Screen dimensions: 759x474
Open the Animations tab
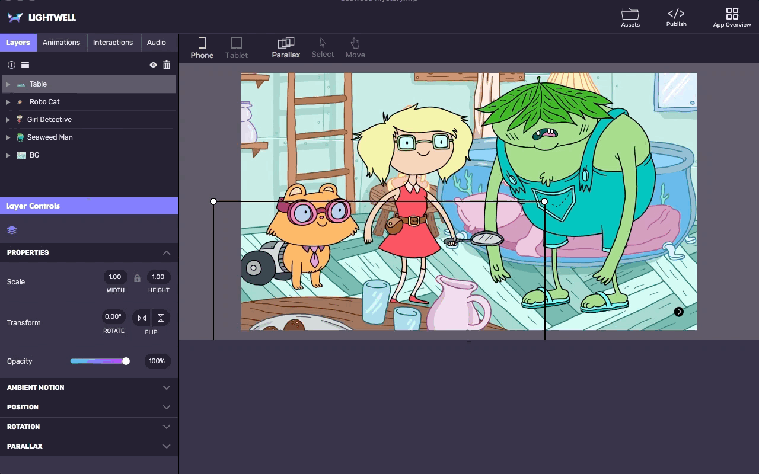(61, 43)
